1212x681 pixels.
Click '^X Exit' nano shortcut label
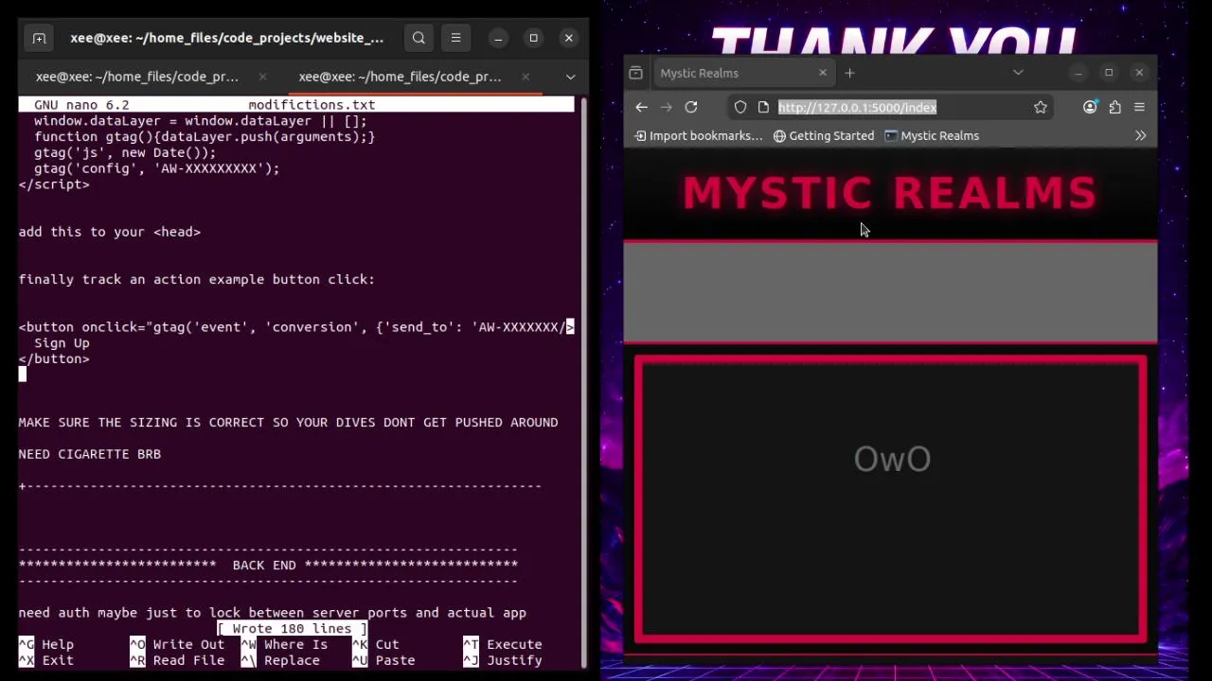45,661
